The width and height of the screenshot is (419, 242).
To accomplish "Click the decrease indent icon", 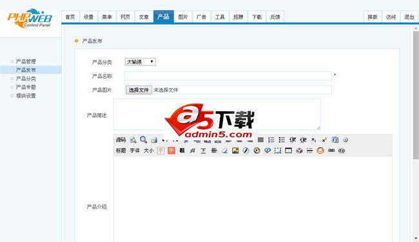I will 303,140.
